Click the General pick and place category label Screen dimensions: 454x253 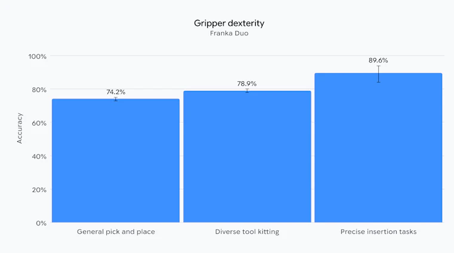click(116, 232)
